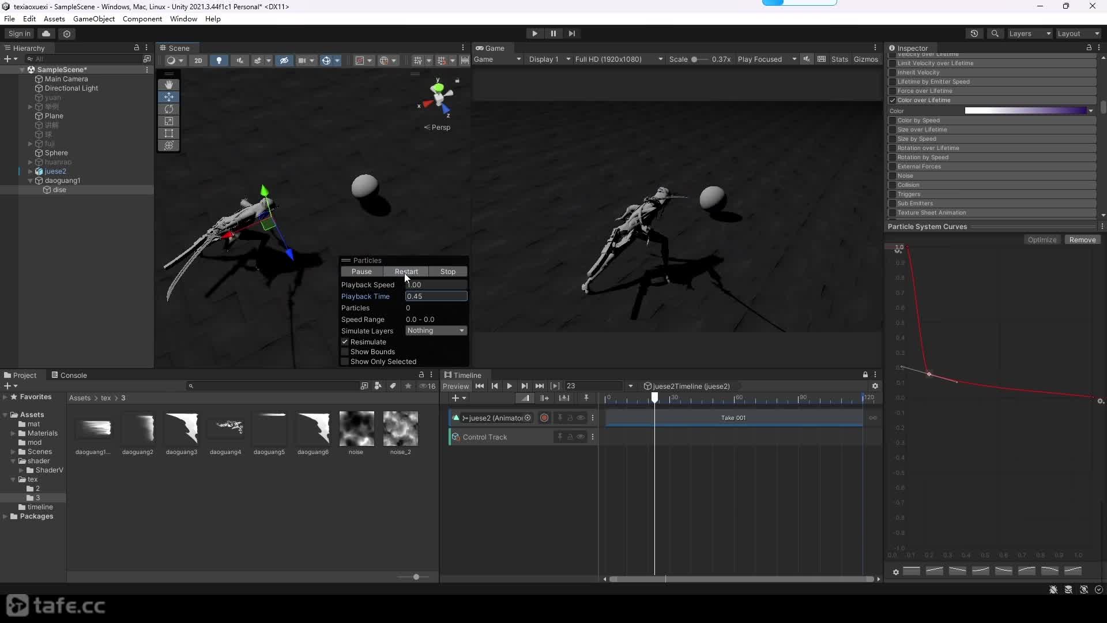The width and height of the screenshot is (1107, 623).
Task: Select the Hand view tool in Scene
Action: [x=168, y=84]
